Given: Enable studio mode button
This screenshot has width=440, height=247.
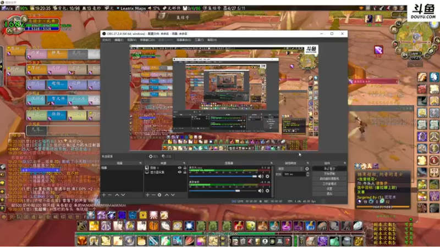Looking at the screenshot, I should pyautogui.click(x=329, y=184).
